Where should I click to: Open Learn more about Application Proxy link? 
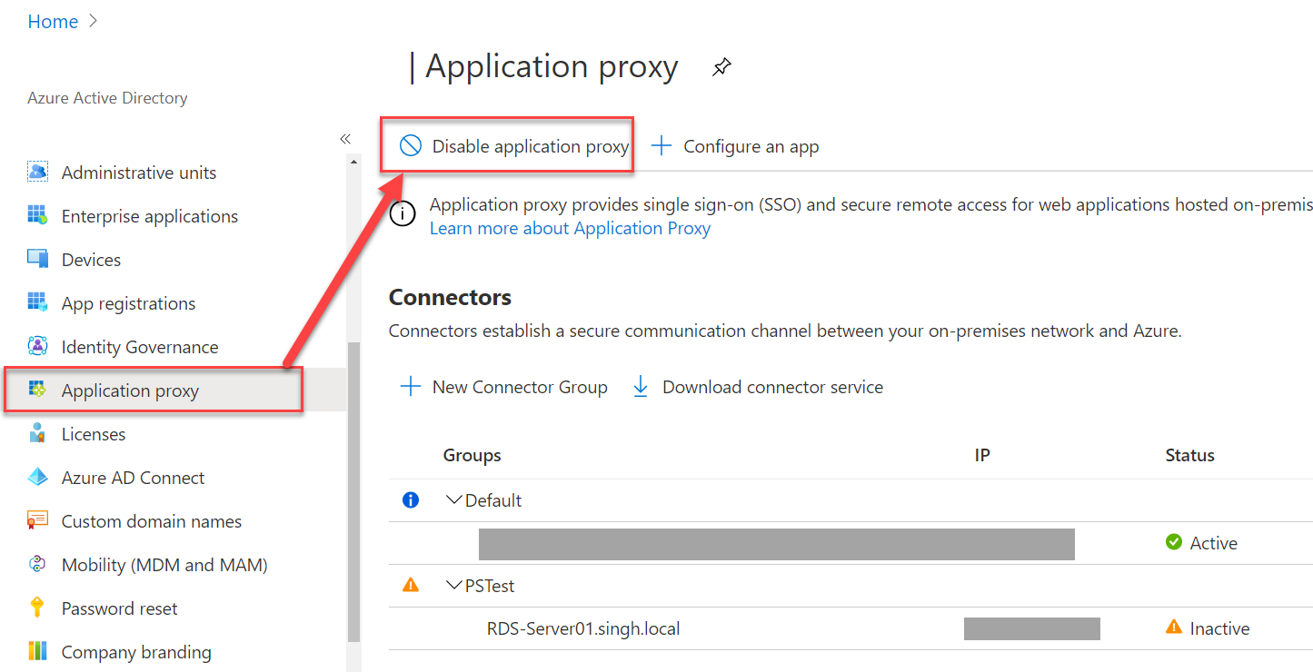(570, 228)
